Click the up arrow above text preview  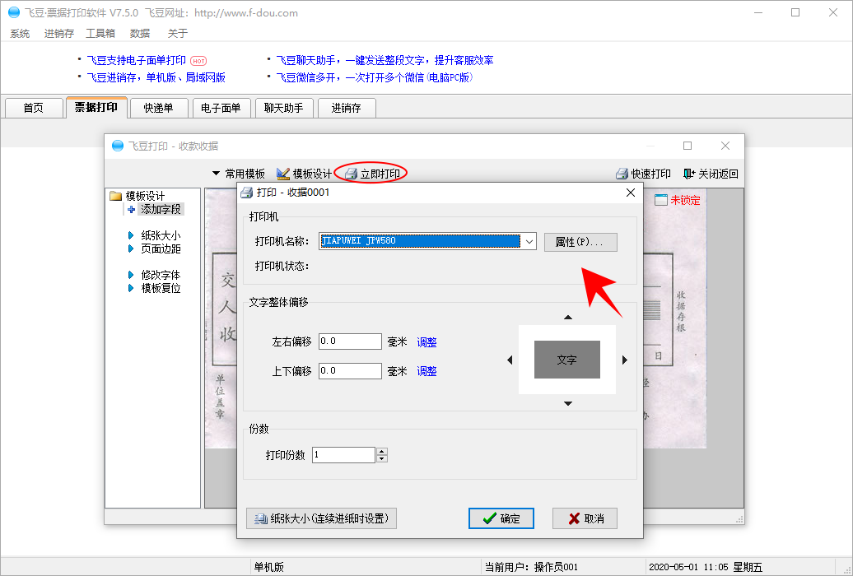(x=567, y=318)
